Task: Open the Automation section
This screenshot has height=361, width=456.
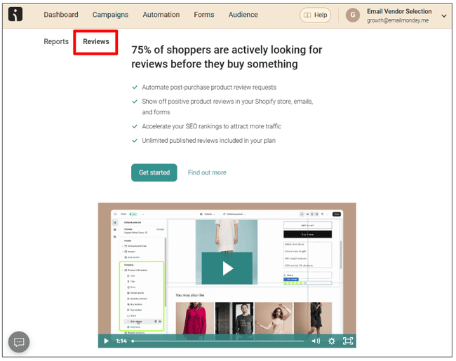Action: pyautogui.click(x=161, y=15)
